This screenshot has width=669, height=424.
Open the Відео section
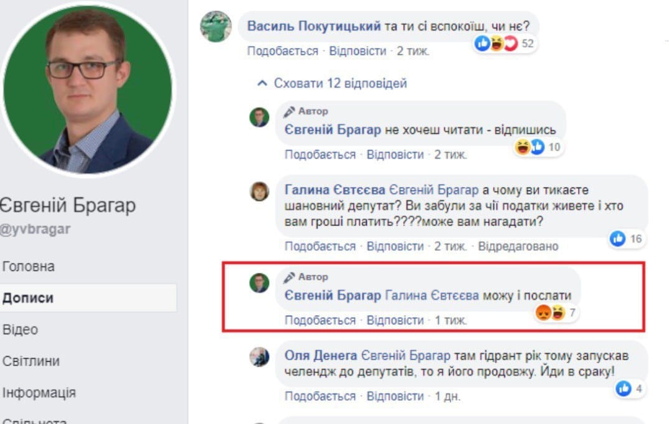click(x=20, y=330)
